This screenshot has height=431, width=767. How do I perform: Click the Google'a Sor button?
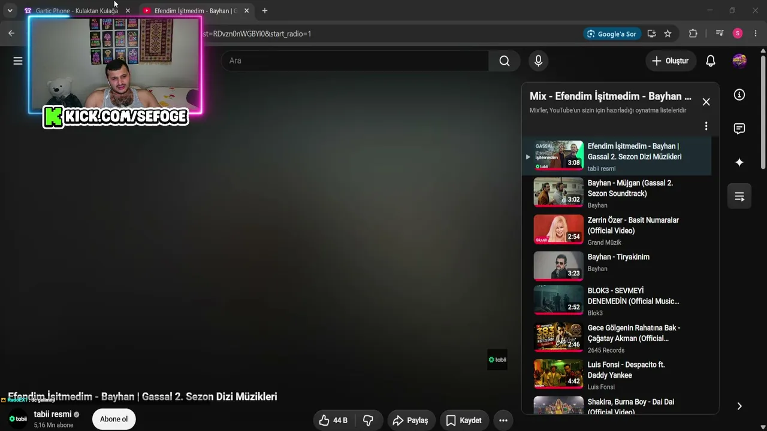click(x=612, y=34)
